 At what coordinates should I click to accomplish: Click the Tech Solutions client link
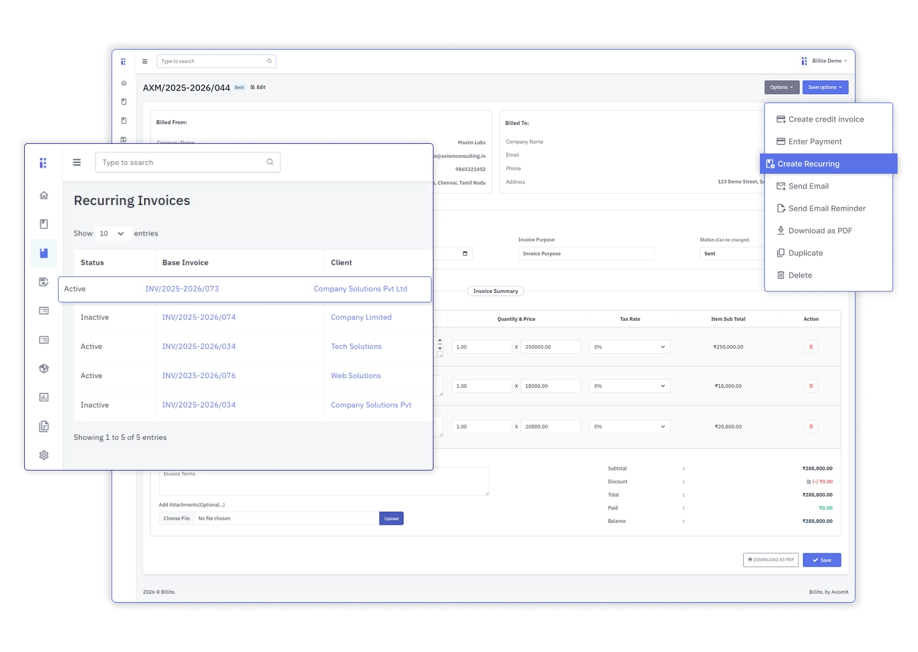(x=356, y=346)
